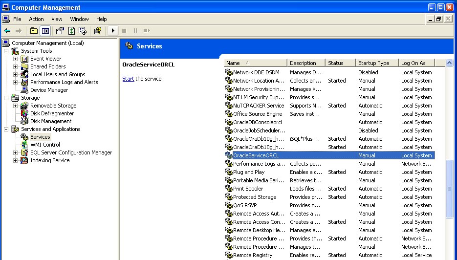Open the File menu
The width and height of the screenshot is (457, 260).
17,19
